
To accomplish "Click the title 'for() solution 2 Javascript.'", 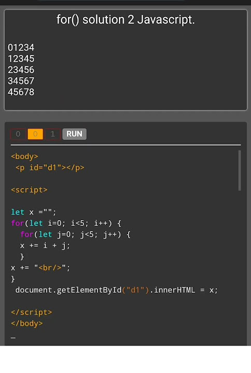I will pos(125,20).
